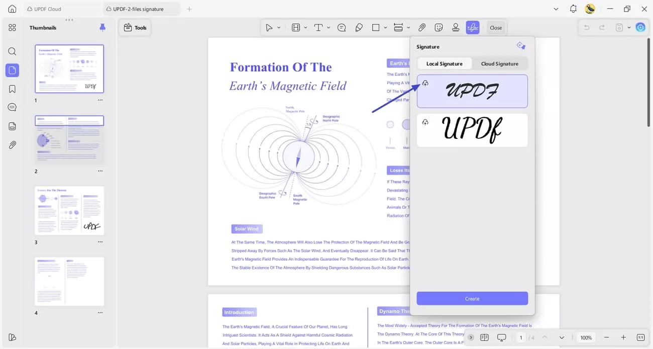Screen dimensions: 653x349
Task: Expand the measure tool dropdown arrow
Action: (408, 28)
